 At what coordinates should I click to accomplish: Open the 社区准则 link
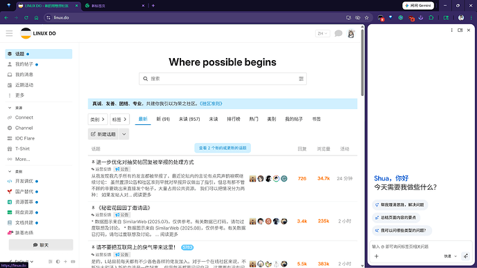[211, 104]
